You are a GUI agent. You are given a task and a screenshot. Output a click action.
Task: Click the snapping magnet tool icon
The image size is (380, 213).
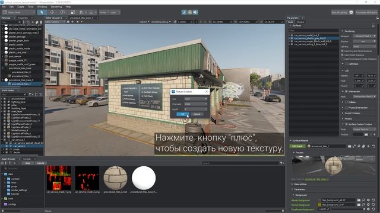tap(81, 12)
